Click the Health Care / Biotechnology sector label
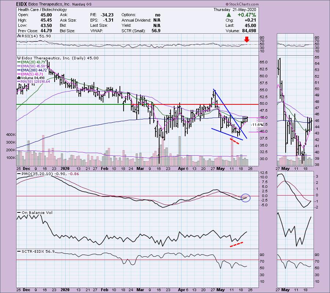Image resolution: width=330 pixels, height=293 pixels. 42,10
